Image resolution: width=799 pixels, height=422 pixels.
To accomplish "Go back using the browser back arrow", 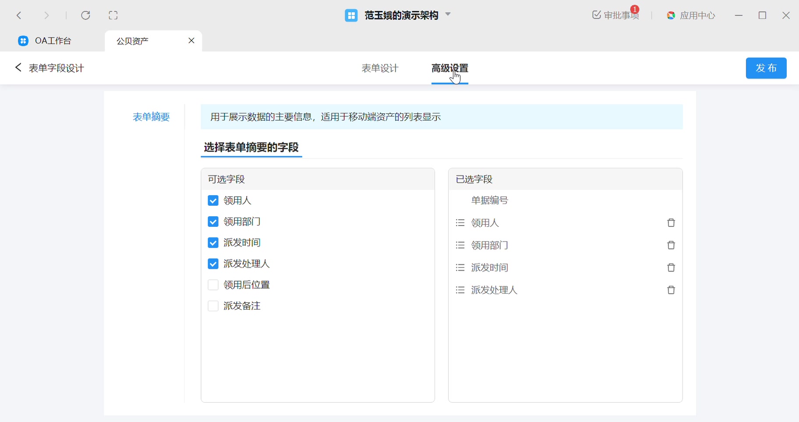I will (19, 15).
